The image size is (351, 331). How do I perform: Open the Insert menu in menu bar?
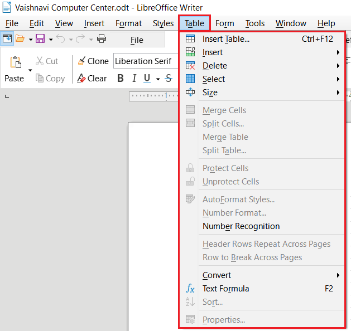point(94,23)
